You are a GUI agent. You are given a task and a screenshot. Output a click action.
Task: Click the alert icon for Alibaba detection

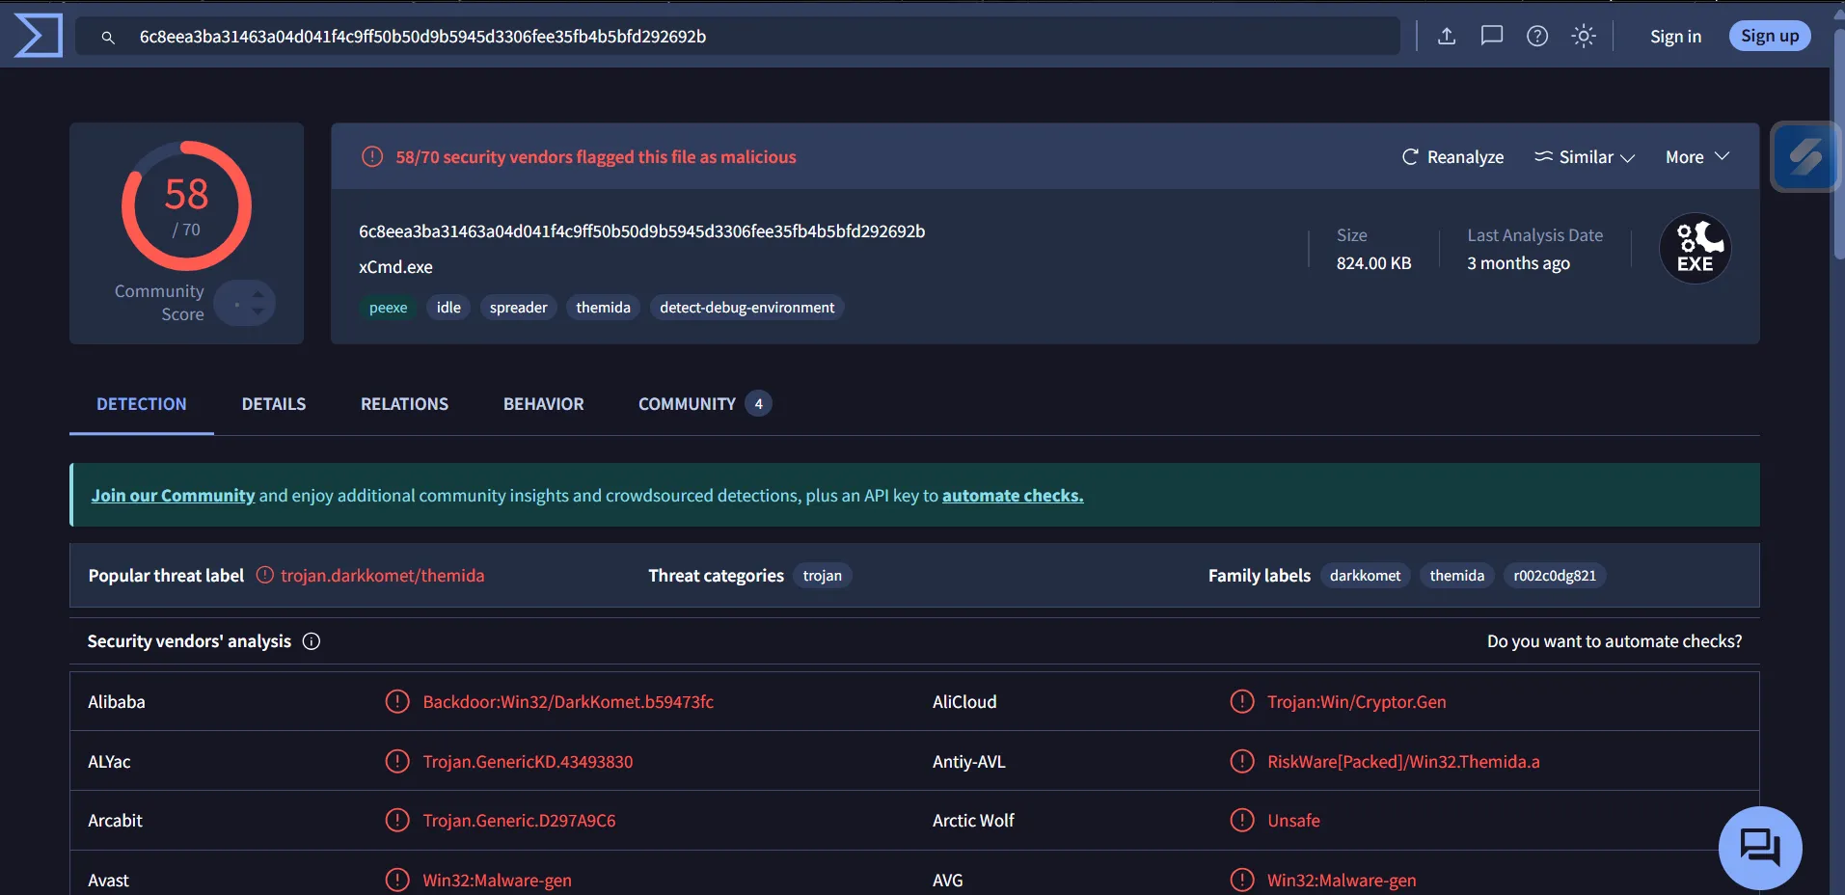coord(397,701)
